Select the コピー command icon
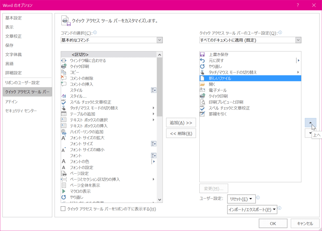322x231 pixels. (64, 72)
